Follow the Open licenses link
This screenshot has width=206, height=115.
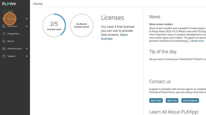pyautogui.click(x=114, y=37)
